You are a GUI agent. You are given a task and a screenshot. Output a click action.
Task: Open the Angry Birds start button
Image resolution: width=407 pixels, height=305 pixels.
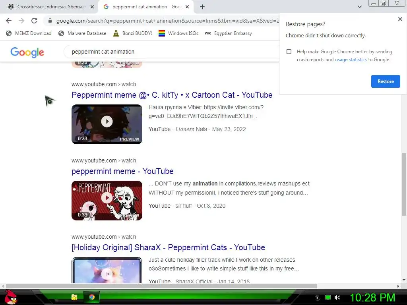[x=11, y=297]
